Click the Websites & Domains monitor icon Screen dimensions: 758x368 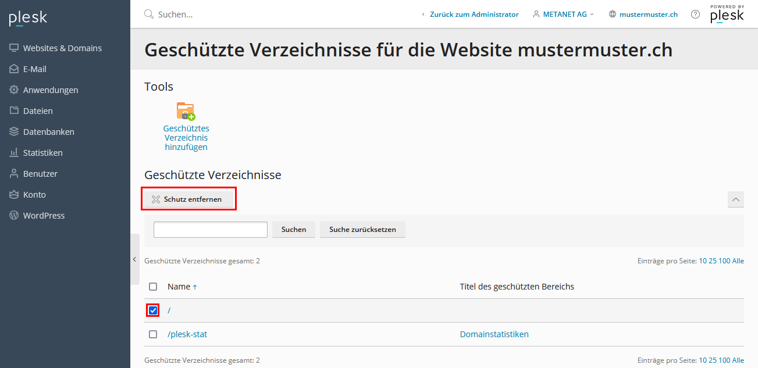(14, 48)
